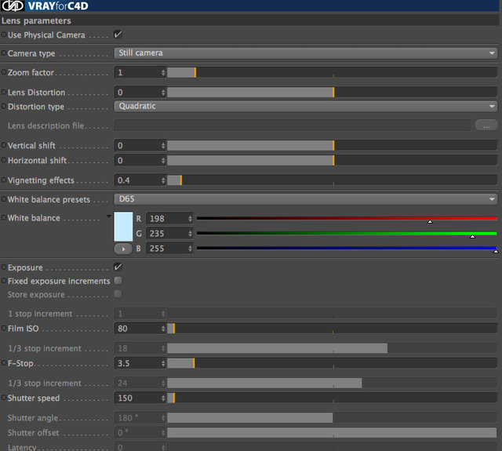
Task: Click the animation dot beside Horizontal shift
Action: point(4,160)
